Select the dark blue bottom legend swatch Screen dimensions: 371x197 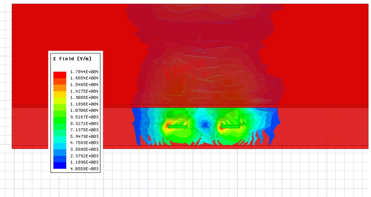click(60, 166)
